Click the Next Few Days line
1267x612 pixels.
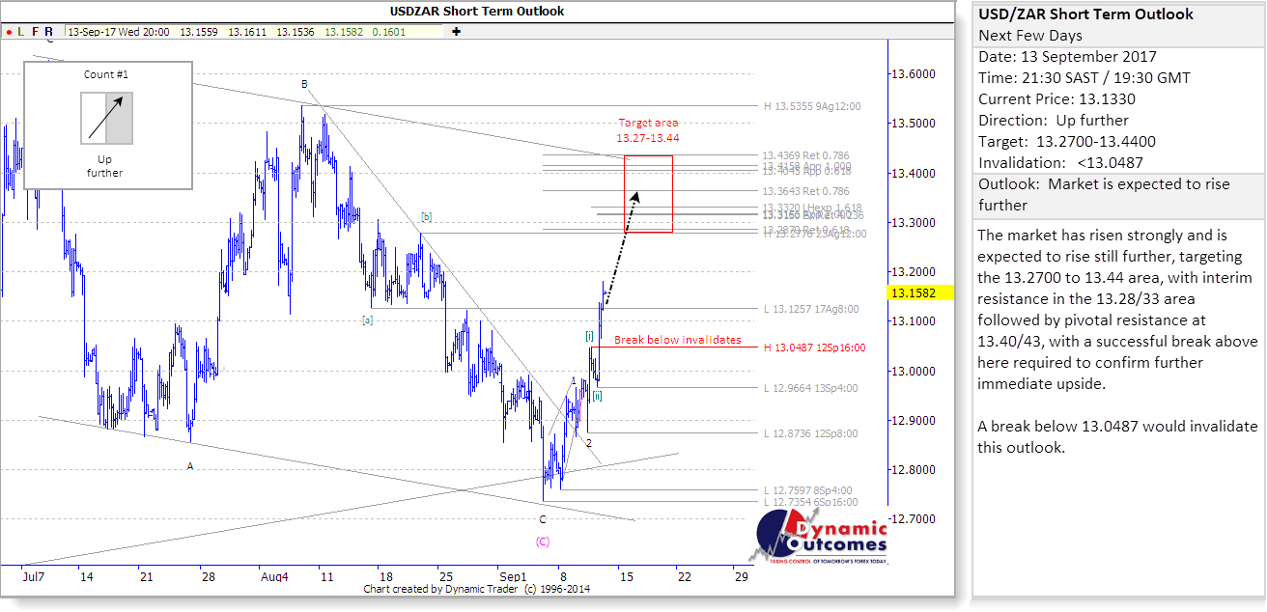[1029, 36]
